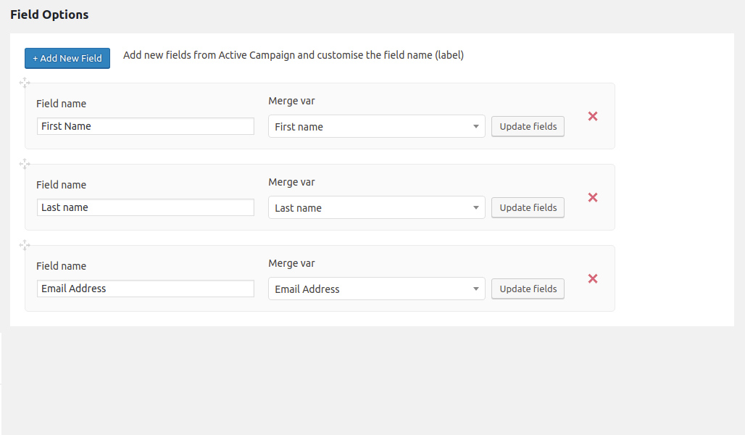Viewport: 745px width, 435px height.
Task: Open the First name merge var dropdown
Action: 376,127
